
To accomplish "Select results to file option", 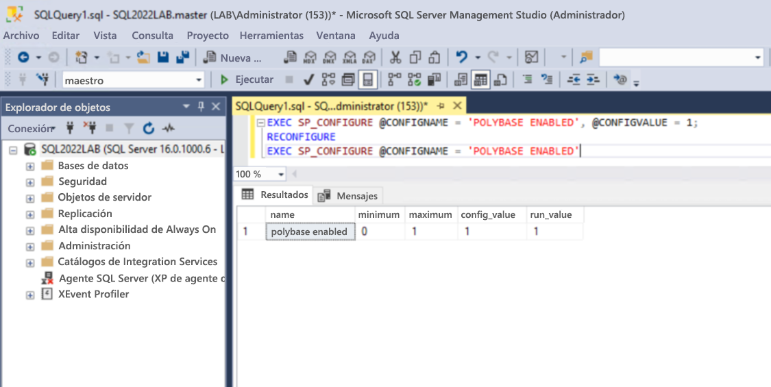I will (x=500, y=79).
